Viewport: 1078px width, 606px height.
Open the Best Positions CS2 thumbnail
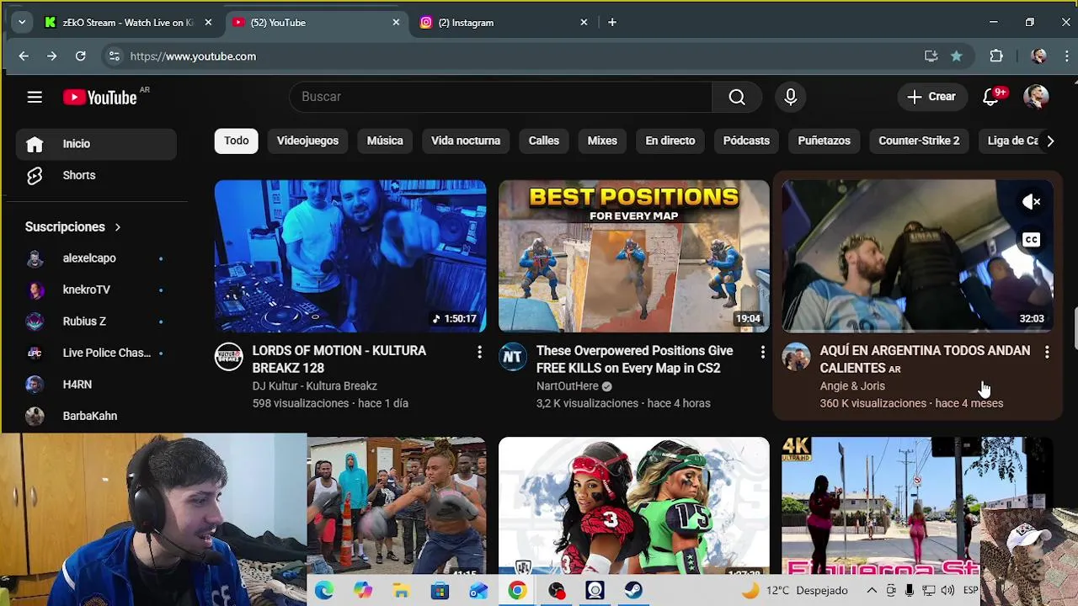[x=633, y=256]
